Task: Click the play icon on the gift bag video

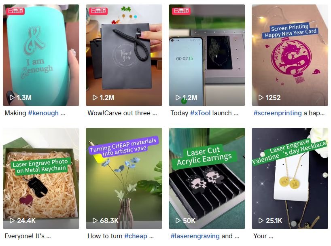Action: point(95,98)
